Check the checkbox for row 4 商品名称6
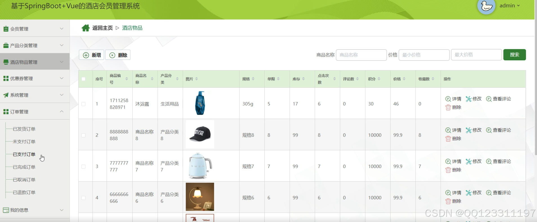The image size is (537, 222). pos(83,198)
